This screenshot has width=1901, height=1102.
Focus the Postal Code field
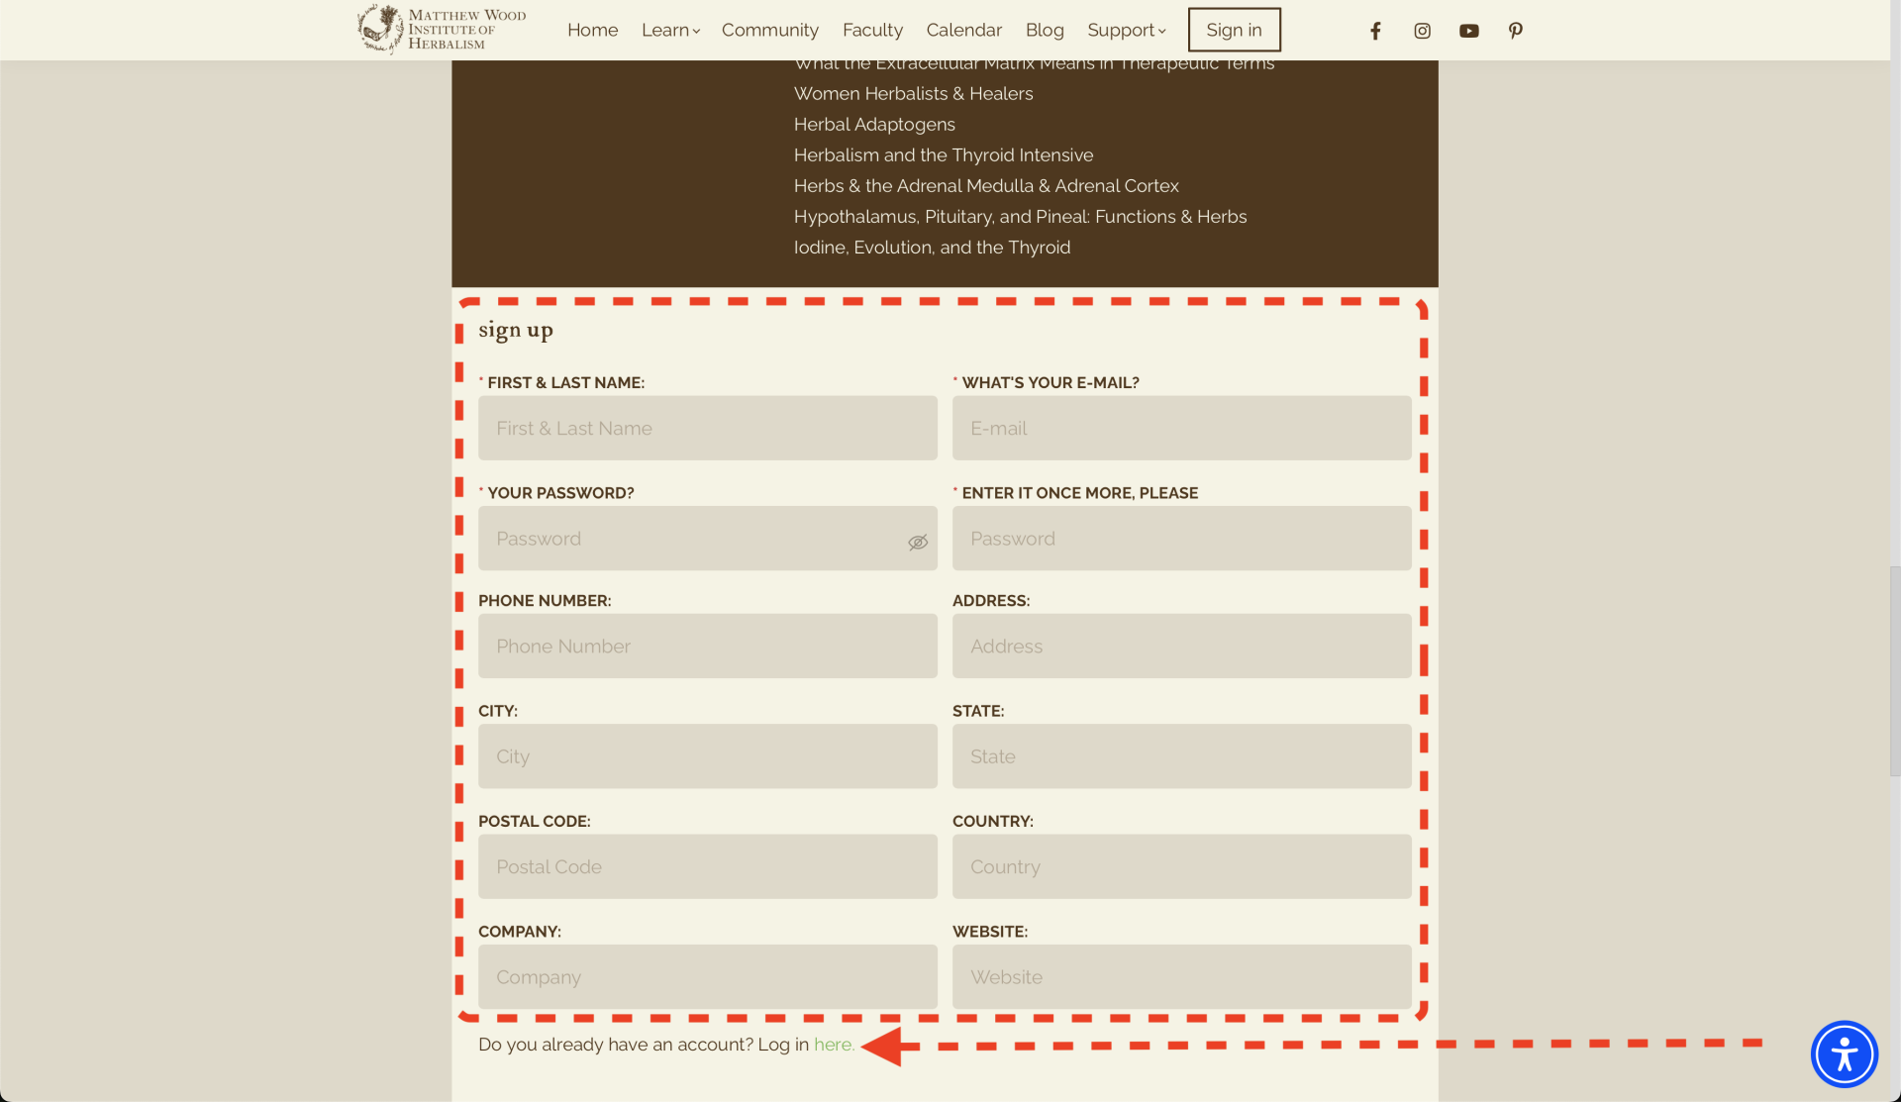coord(707,866)
